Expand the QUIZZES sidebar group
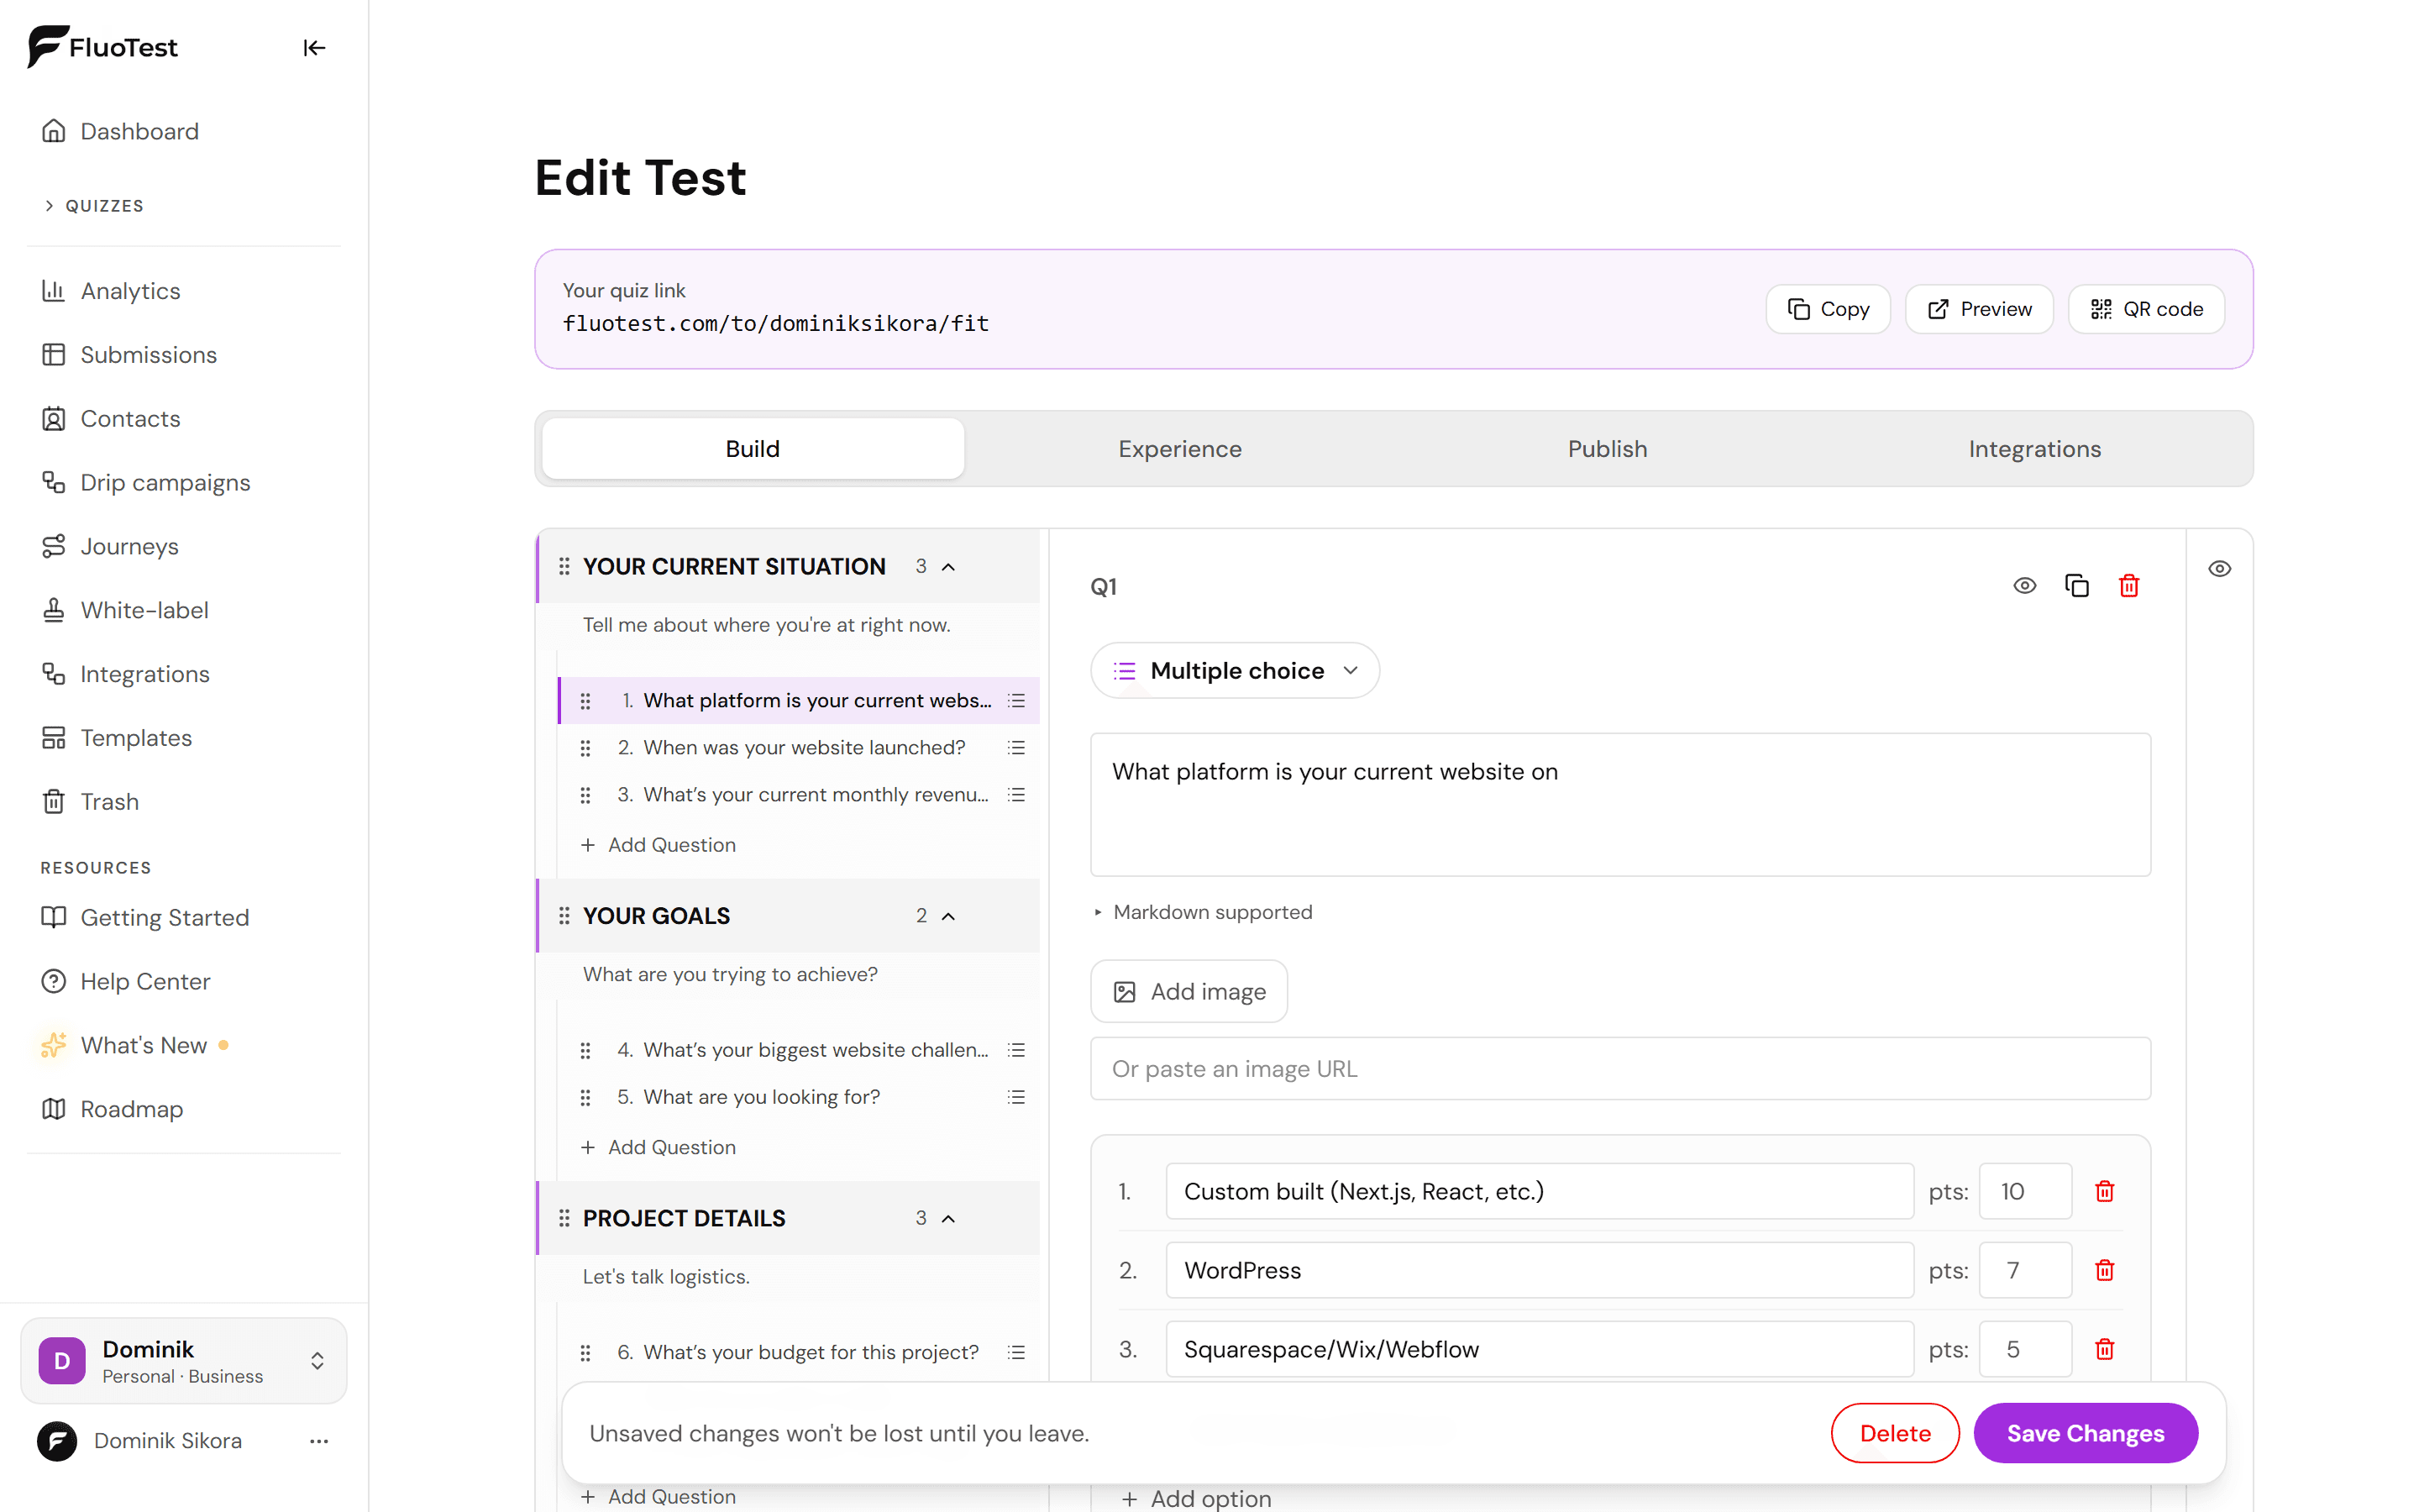The width and height of the screenshot is (2419, 1512). [x=95, y=205]
